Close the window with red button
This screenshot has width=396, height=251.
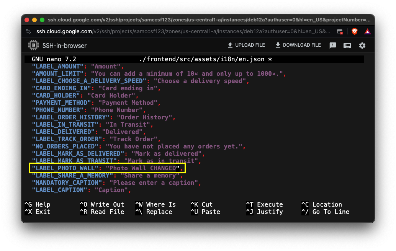27,20
